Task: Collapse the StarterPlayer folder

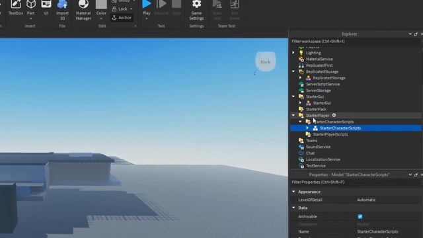Action: click(293, 115)
